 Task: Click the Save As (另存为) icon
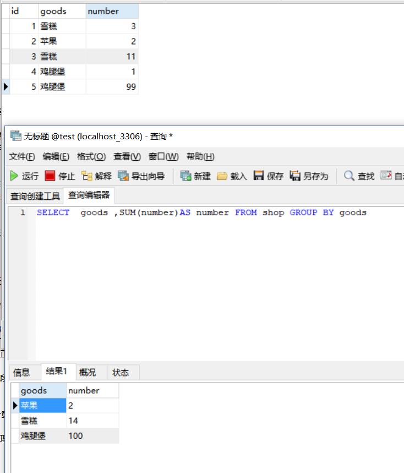pyautogui.click(x=295, y=176)
